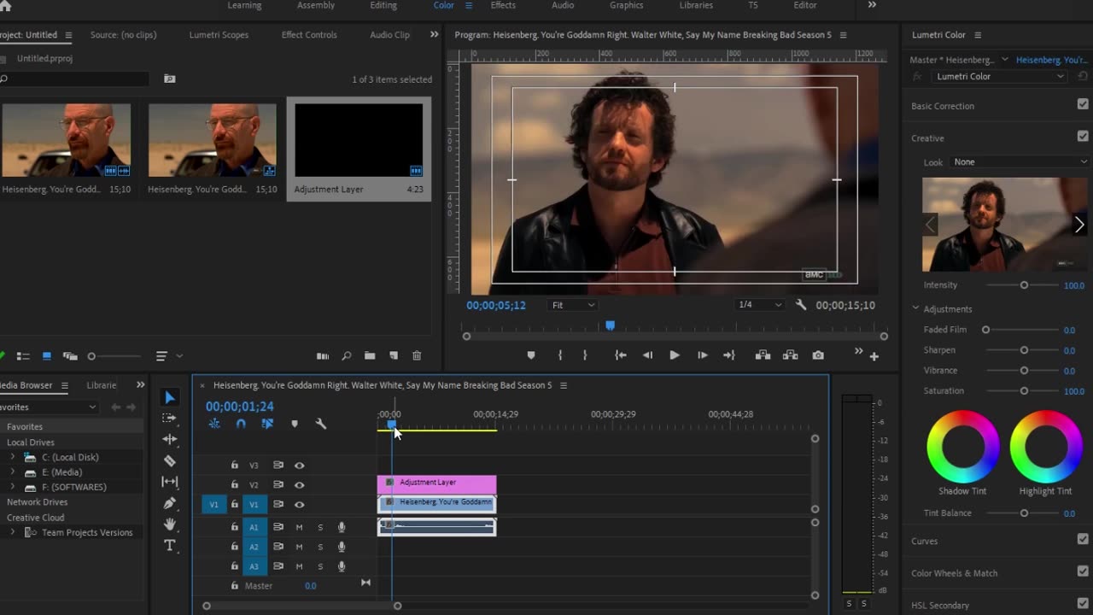Image resolution: width=1093 pixels, height=615 pixels.
Task: Step forward one frame
Action: (702, 355)
